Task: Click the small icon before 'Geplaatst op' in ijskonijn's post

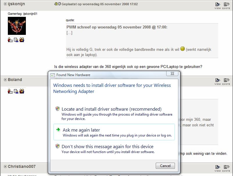Action: coord(56,4)
